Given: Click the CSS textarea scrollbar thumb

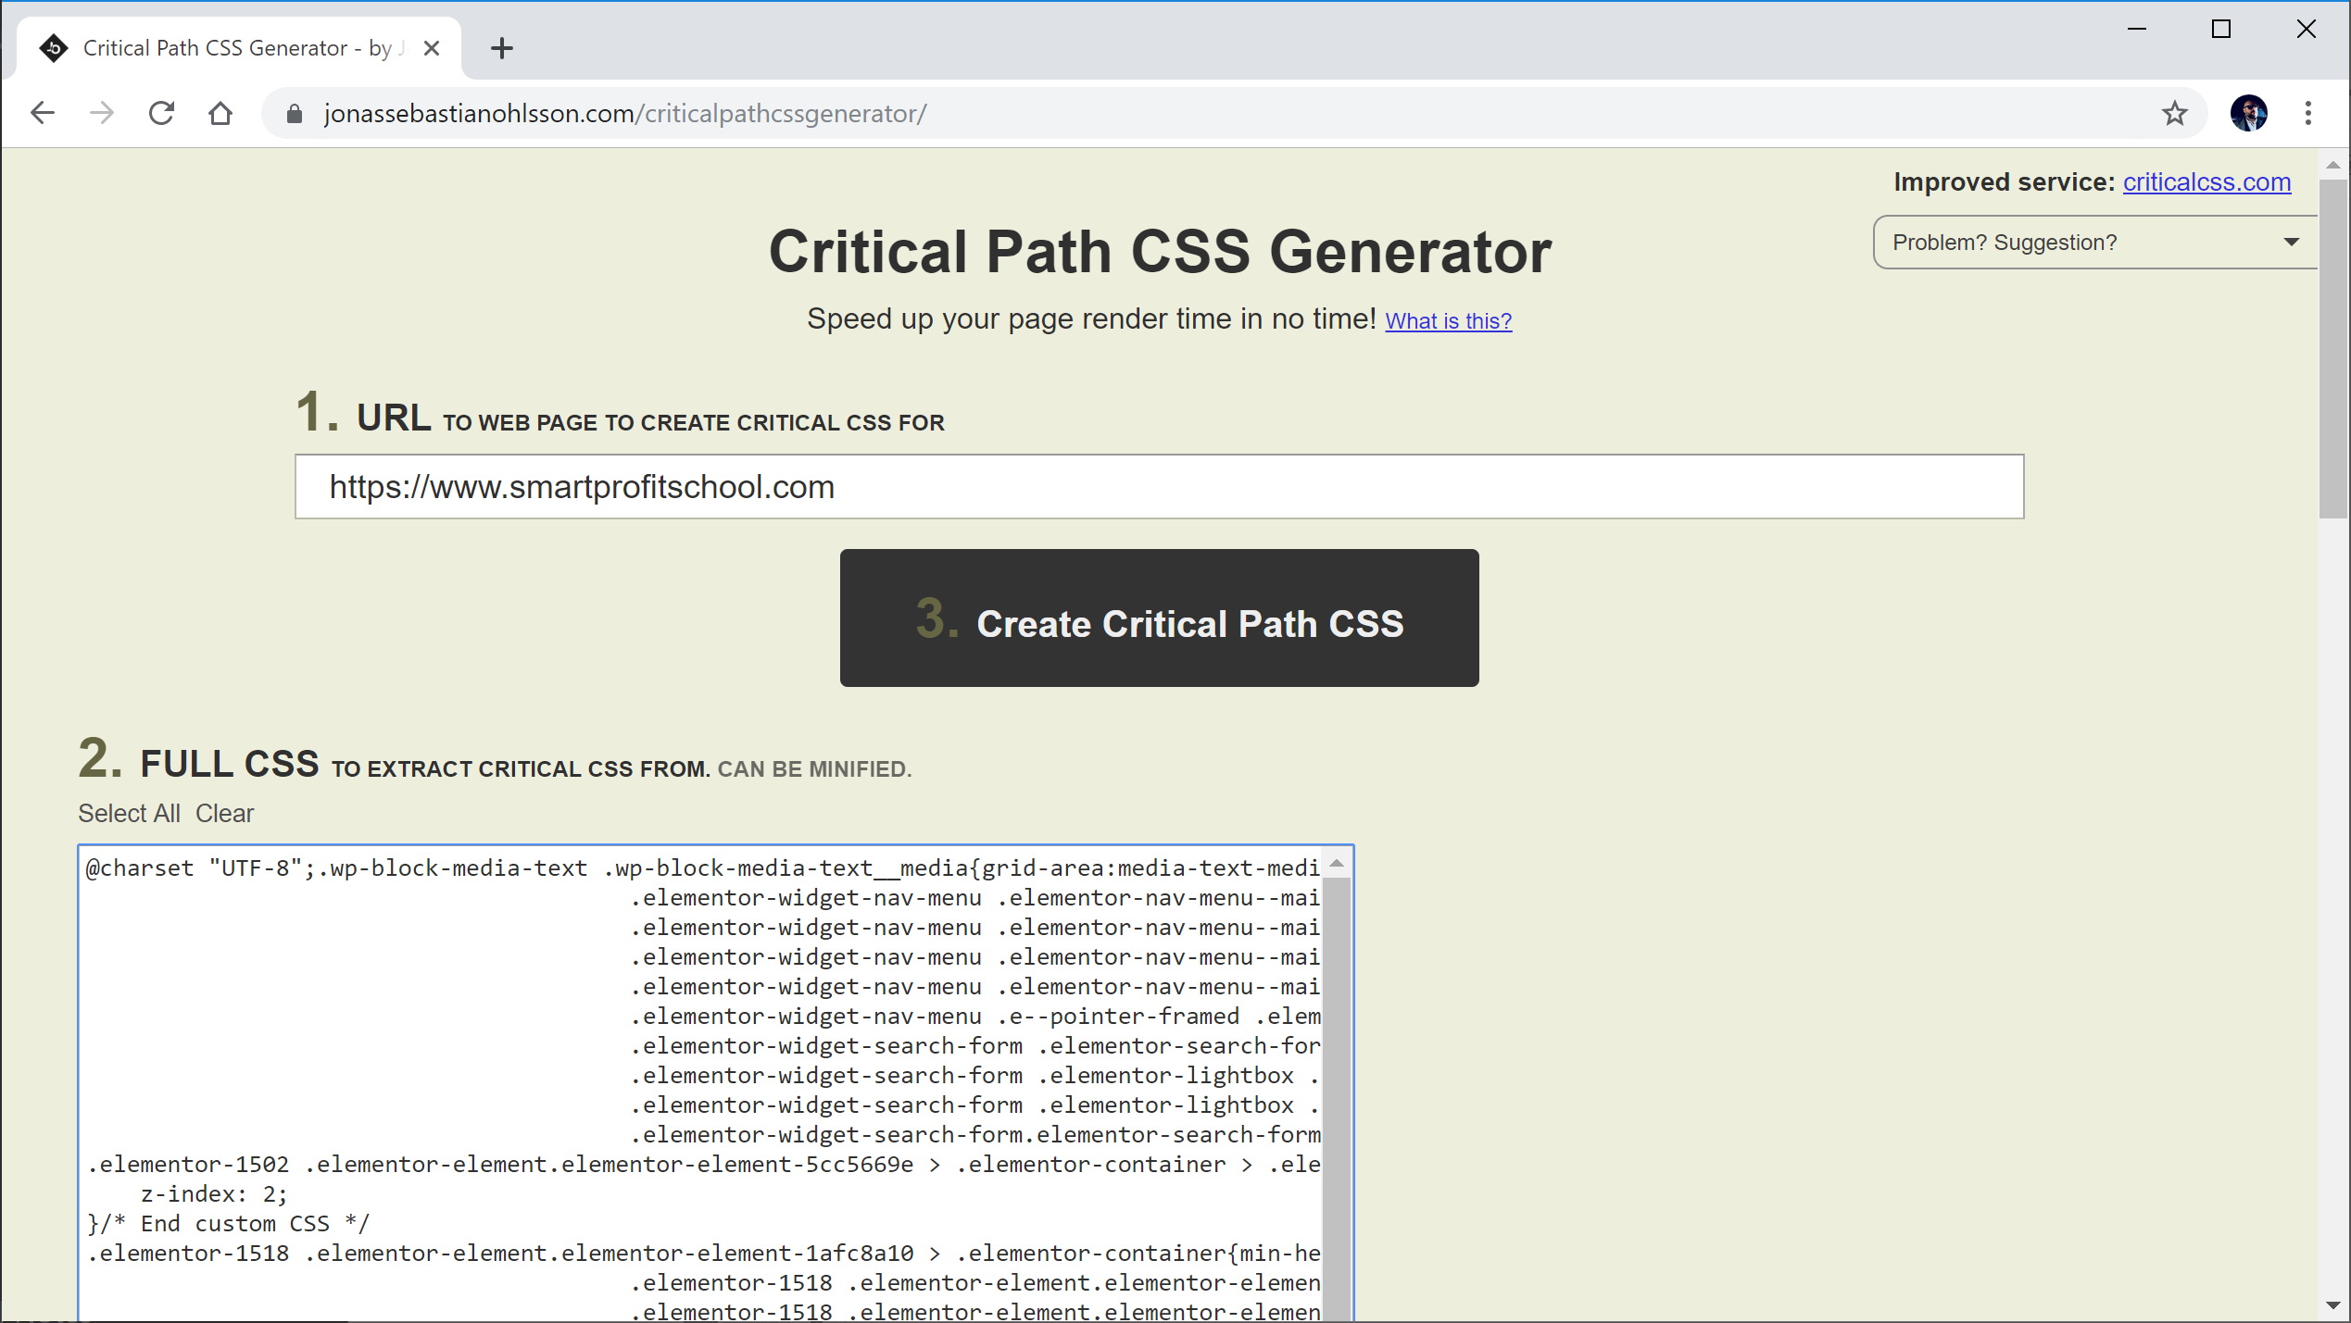Looking at the screenshot, I should 1337,1098.
